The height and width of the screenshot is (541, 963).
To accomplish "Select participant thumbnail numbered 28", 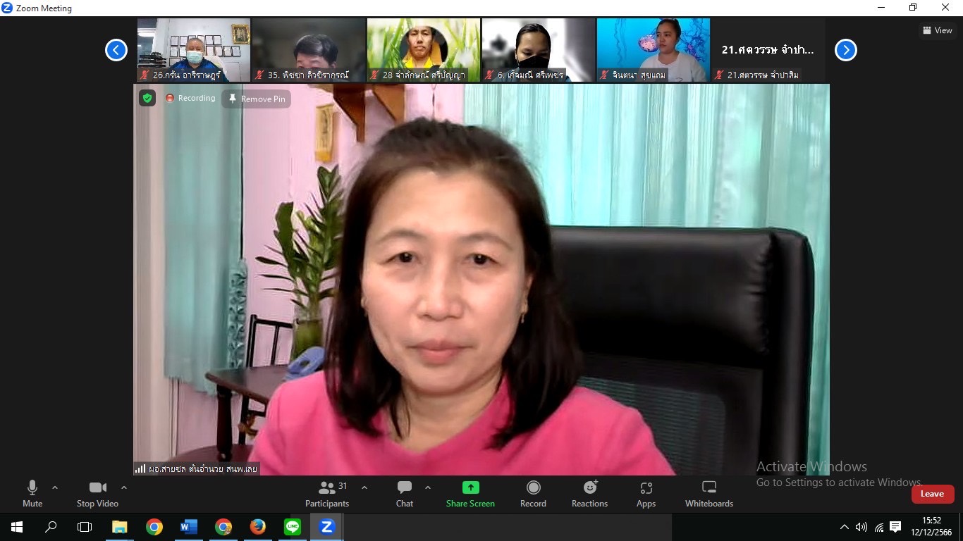I will point(424,50).
